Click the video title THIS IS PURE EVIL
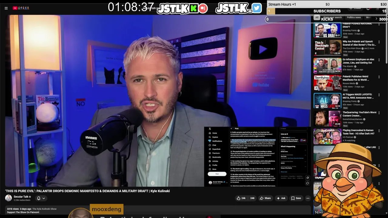 point(87,191)
